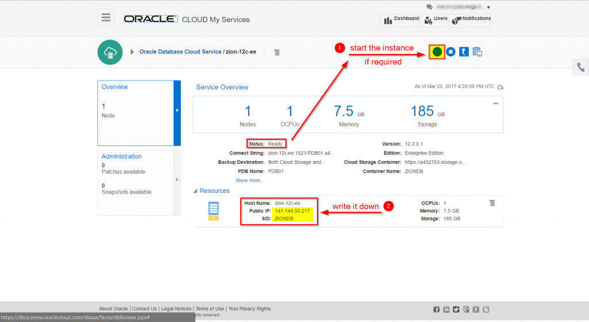Open the account user dropdown arrow
Image resolution: width=589 pixels, height=322 pixels.
point(488,7)
